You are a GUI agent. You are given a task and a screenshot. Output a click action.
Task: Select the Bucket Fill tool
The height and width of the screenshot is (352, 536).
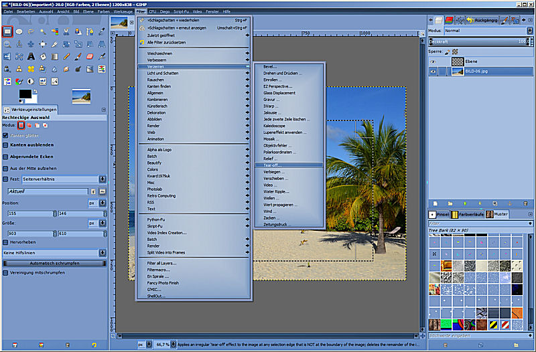click(x=43, y=56)
